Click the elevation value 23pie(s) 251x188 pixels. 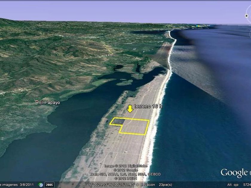(x=166, y=185)
